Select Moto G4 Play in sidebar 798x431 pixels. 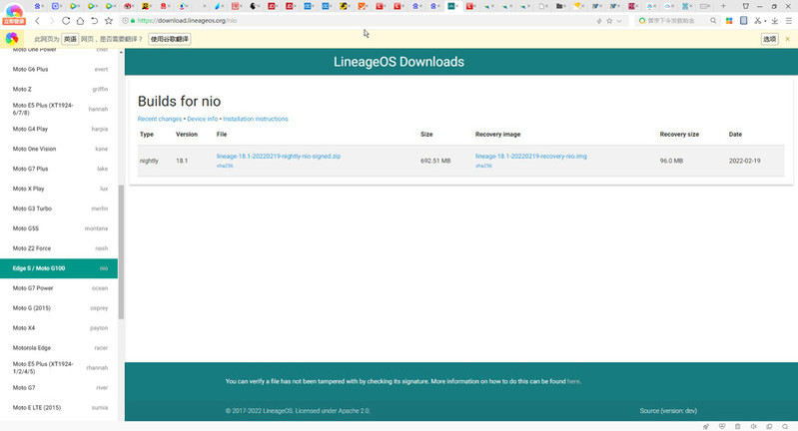tap(59, 129)
